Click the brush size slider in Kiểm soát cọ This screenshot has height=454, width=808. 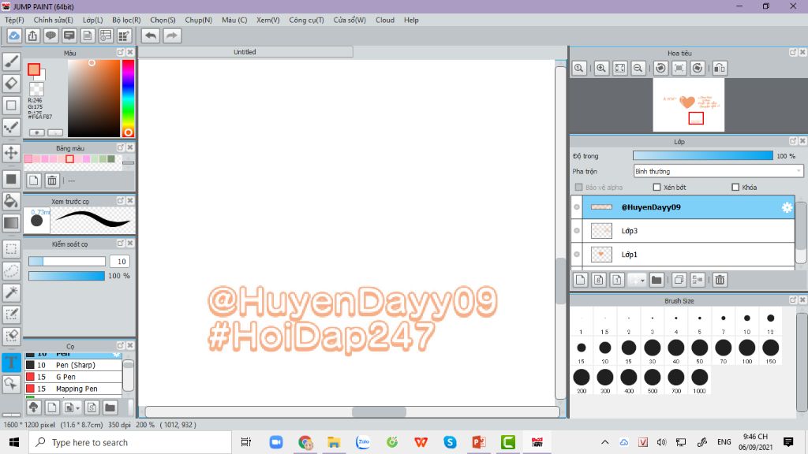tap(67, 261)
